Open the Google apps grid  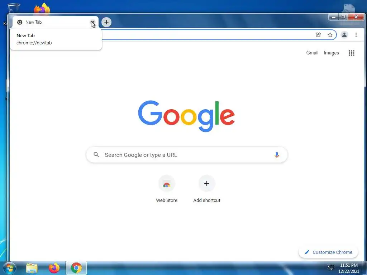(351, 53)
